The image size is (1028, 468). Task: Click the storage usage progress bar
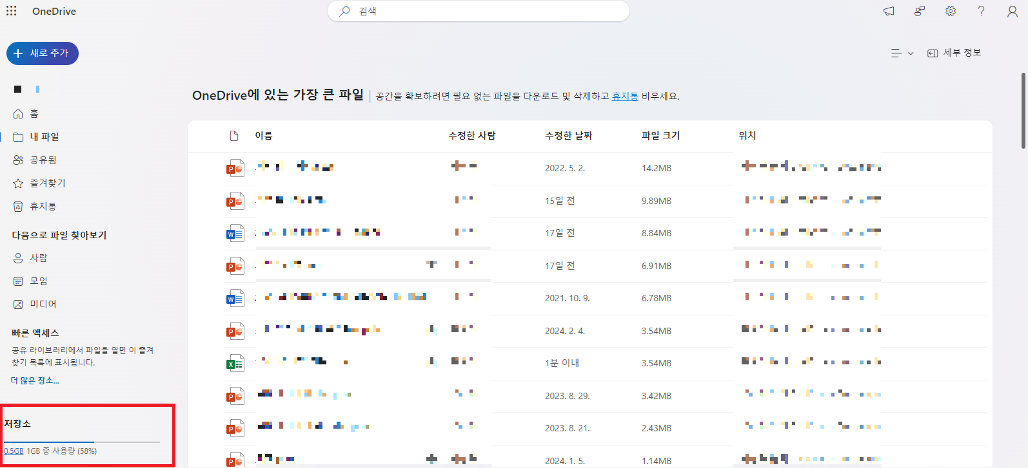click(82, 442)
